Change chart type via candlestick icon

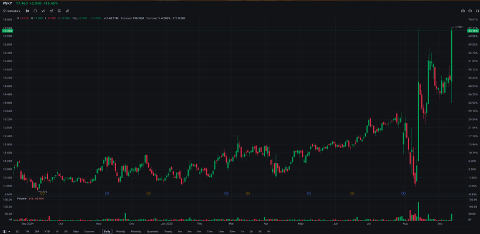27,11
